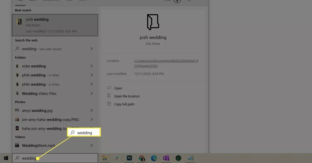This screenshot has width=312, height=163.
Task: Select the amys wedding.jpg photo result
Action: click(x=55, y=111)
